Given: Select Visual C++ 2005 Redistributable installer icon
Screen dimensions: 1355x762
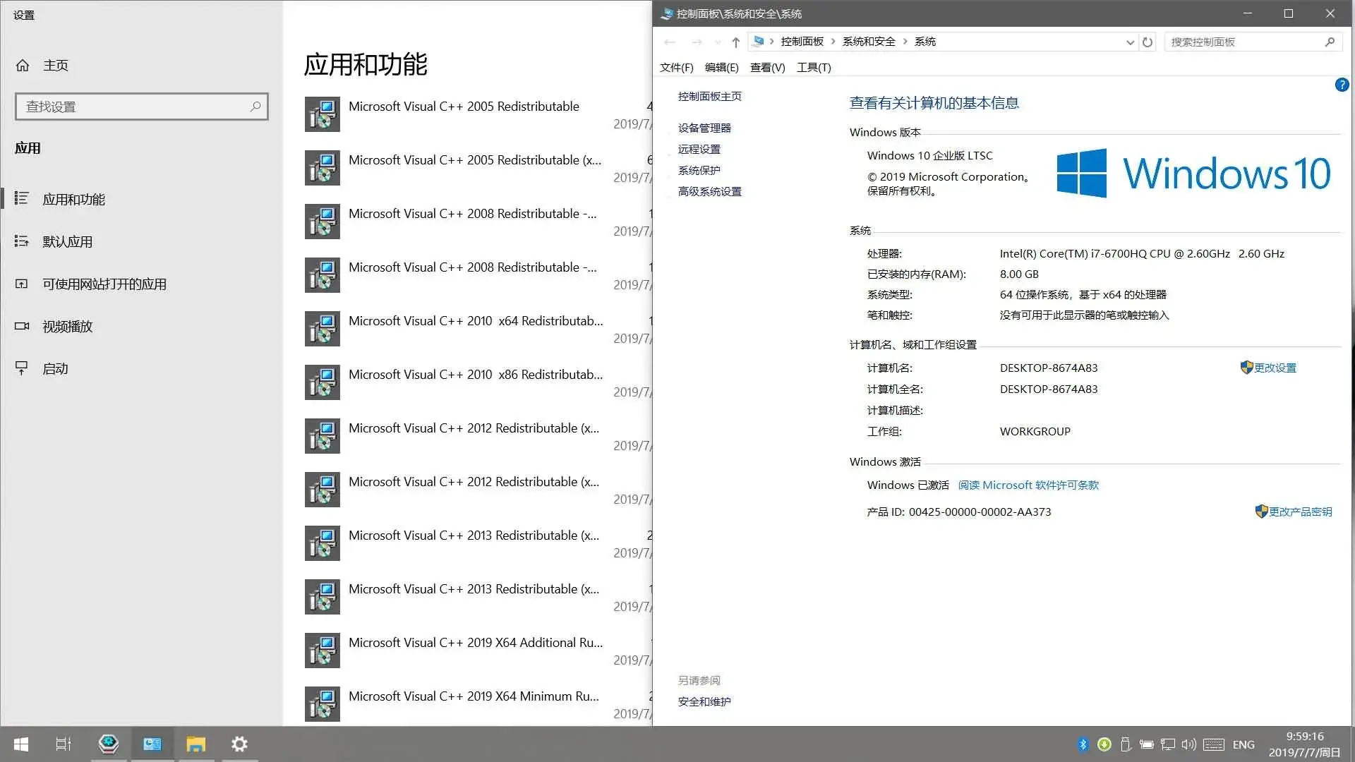Looking at the screenshot, I should (x=323, y=114).
